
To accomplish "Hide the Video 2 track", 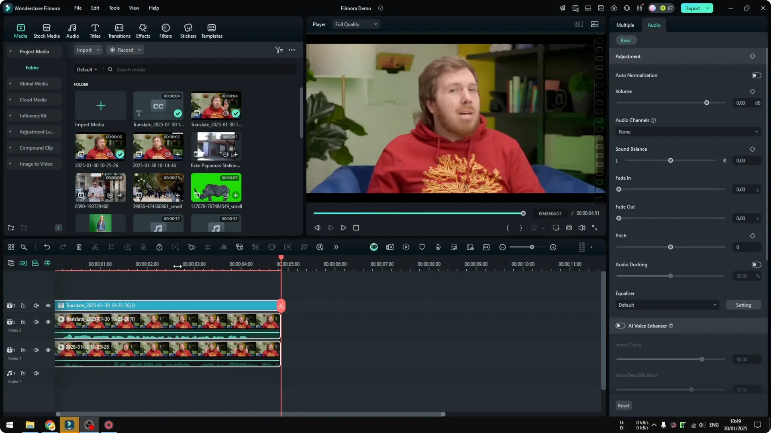I will tap(48, 322).
